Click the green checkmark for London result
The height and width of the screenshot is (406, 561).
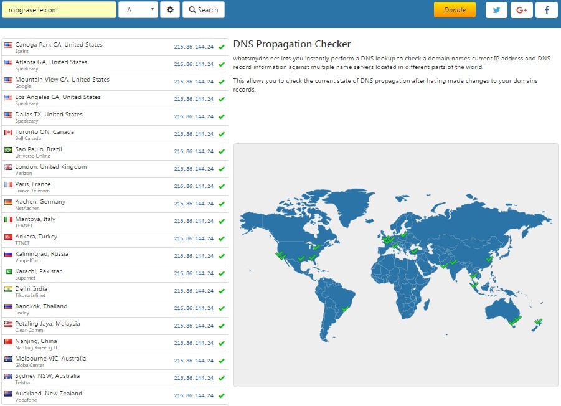click(221, 168)
